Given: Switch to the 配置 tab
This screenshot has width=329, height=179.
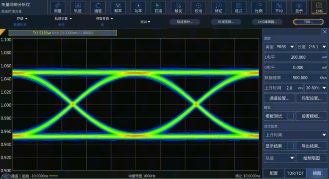Looking at the screenshot, I should click(x=274, y=173).
